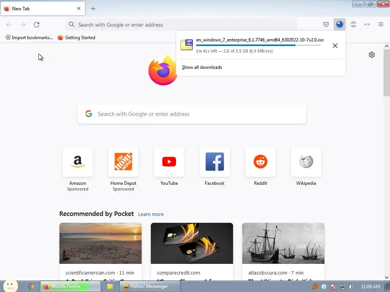Image resolution: width=390 pixels, height=292 pixels.
Task: Go back using the back arrow
Action: coord(9,25)
